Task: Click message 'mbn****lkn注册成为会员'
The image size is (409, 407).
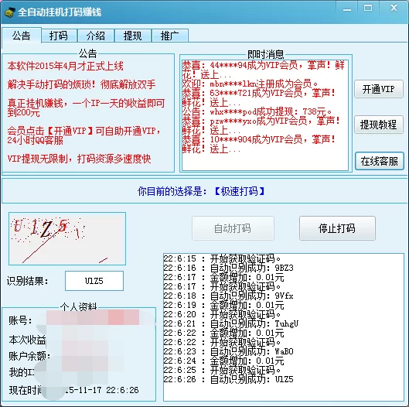Action: 251,84
